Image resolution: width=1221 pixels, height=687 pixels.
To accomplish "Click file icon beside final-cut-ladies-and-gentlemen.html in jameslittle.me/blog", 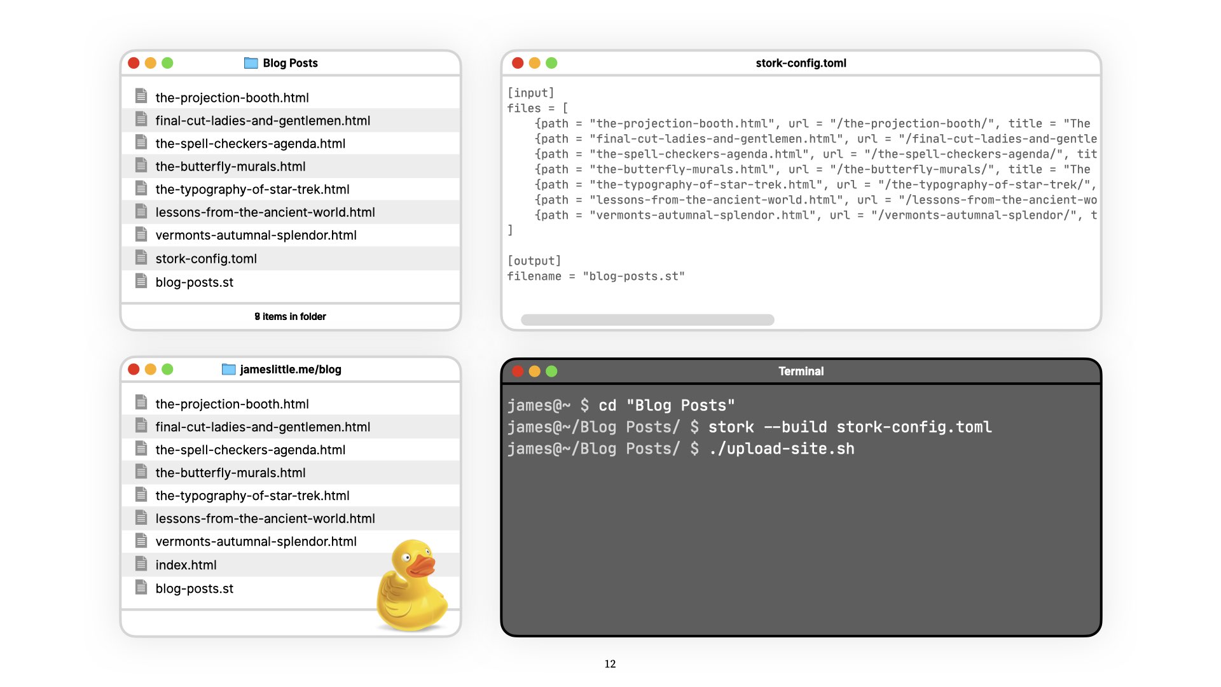I will [x=141, y=426].
